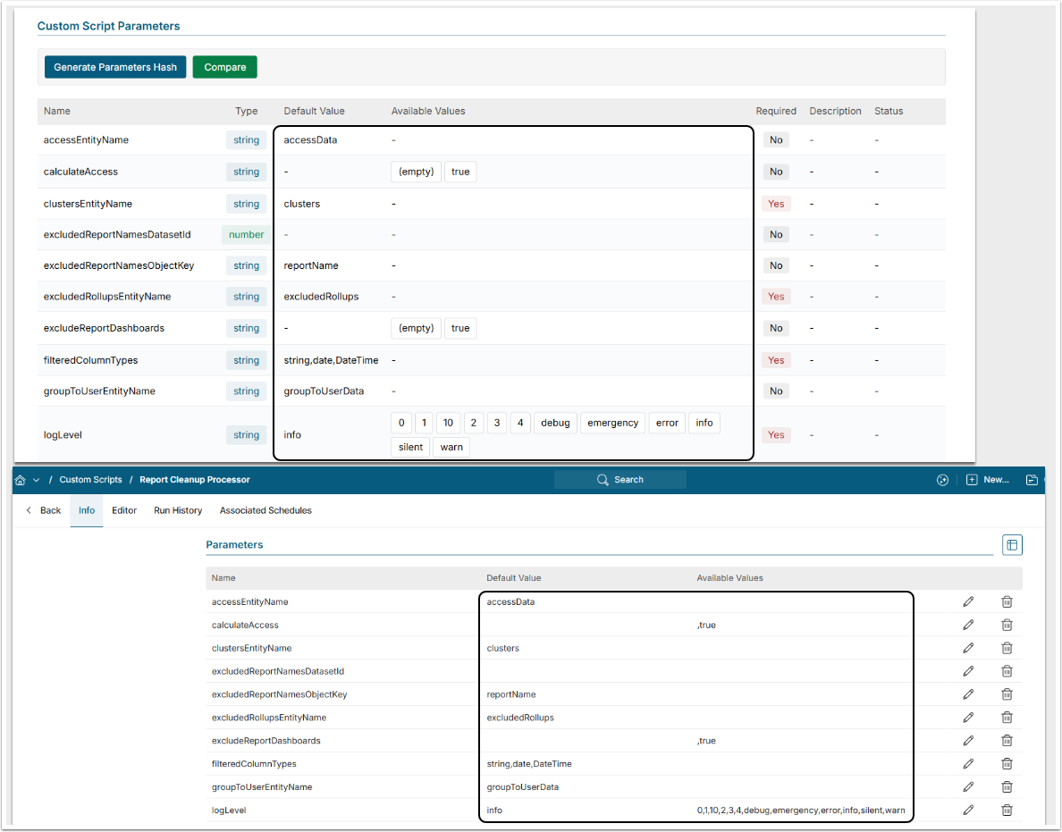Open the Custom Scripts breadcrumb link
The height and width of the screenshot is (832, 1062).
tap(90, 480)
